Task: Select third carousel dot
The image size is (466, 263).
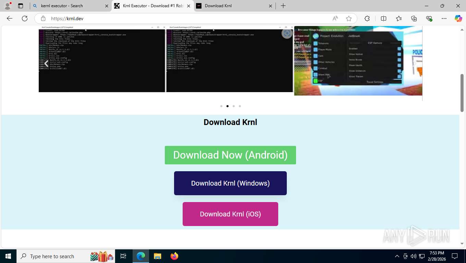Action: click(x=234, y=106)
